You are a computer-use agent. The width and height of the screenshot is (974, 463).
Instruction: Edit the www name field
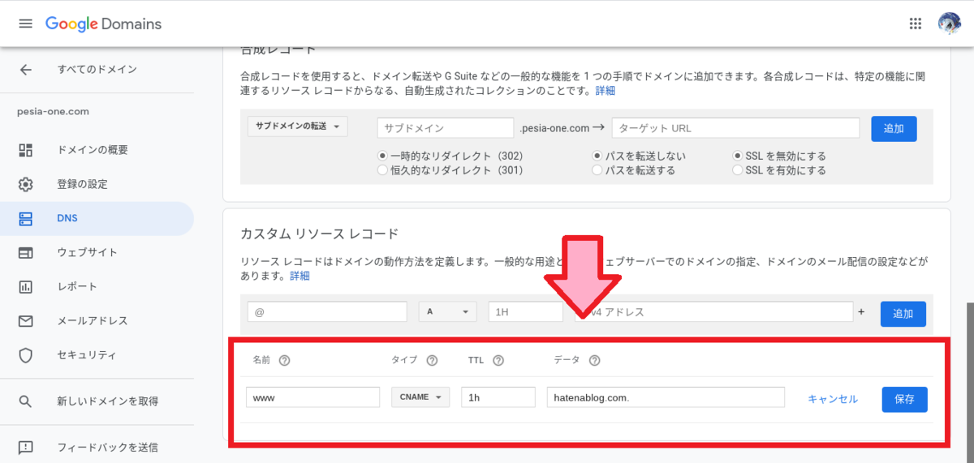pyautogui.click(x=313, y=397)
